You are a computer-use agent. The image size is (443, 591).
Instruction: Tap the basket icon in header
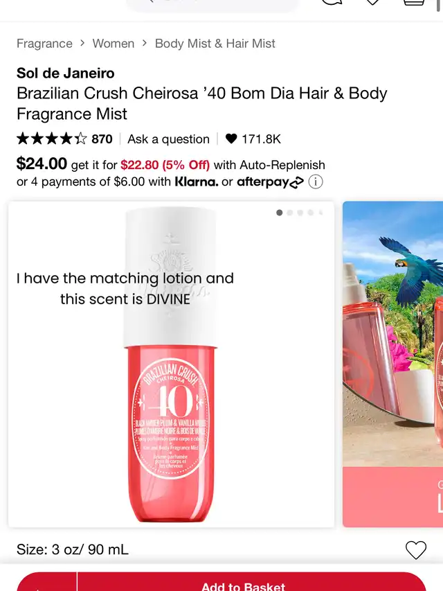(x=414, y=2)
